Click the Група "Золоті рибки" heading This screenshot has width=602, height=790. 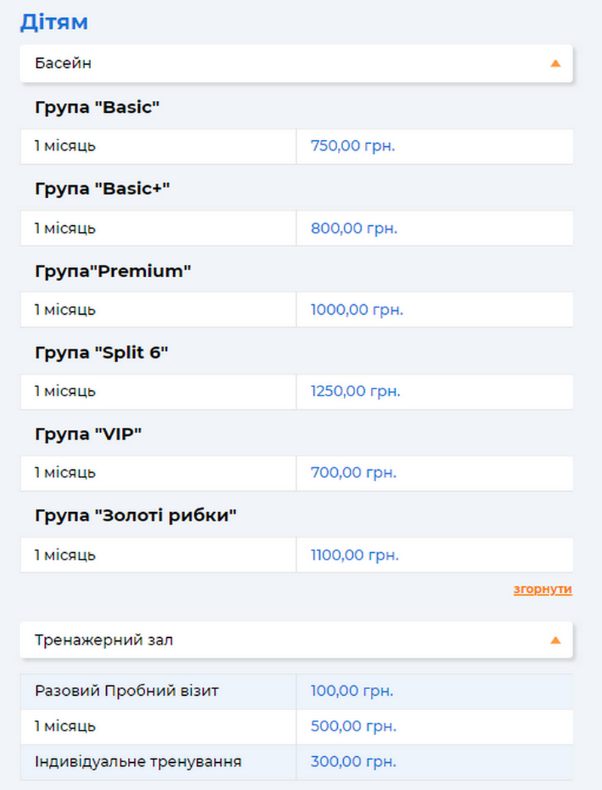135,516
